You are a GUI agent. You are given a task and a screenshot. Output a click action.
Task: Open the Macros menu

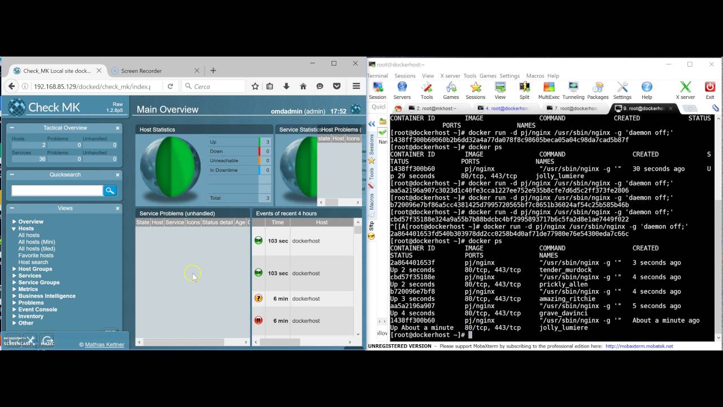[535, 76]
